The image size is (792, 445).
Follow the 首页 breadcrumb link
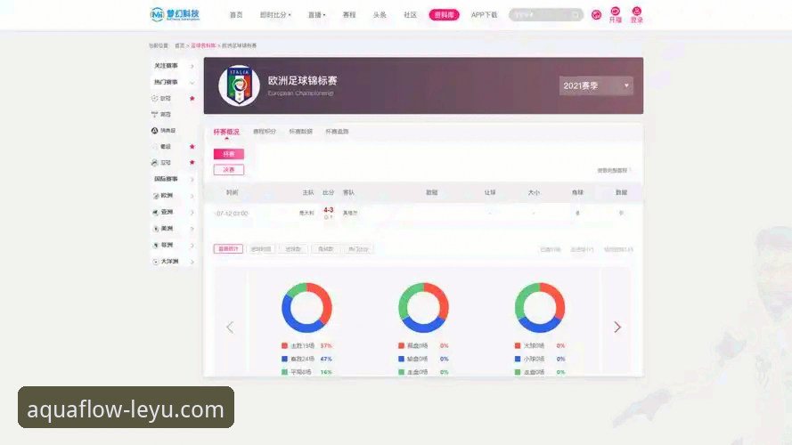(180, 45)
